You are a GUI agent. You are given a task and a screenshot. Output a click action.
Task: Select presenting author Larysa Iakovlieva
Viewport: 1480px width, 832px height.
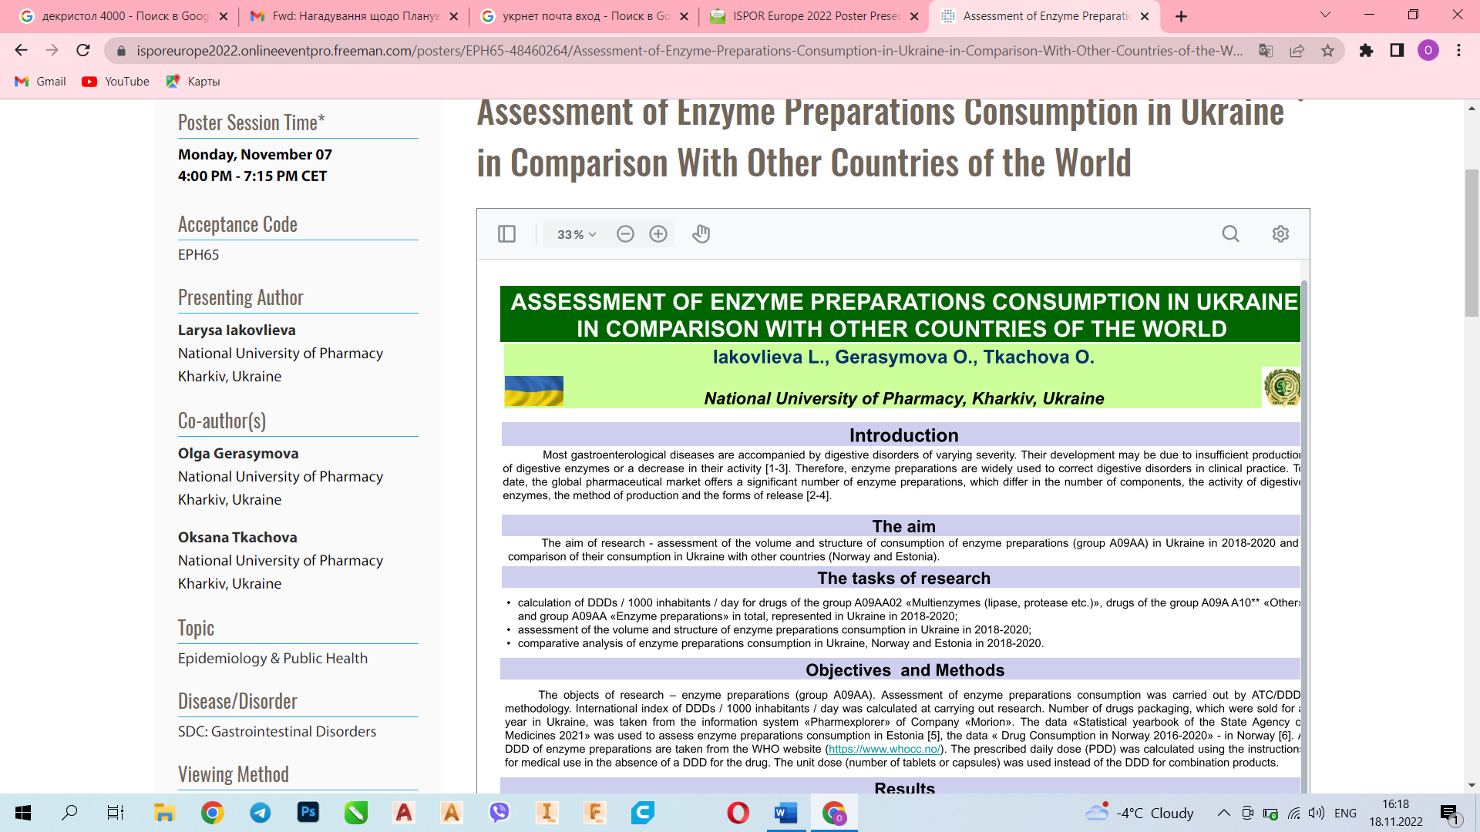point(237,330)
